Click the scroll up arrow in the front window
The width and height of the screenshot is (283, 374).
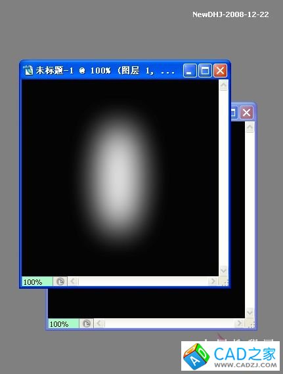click(x=224, y=85)
